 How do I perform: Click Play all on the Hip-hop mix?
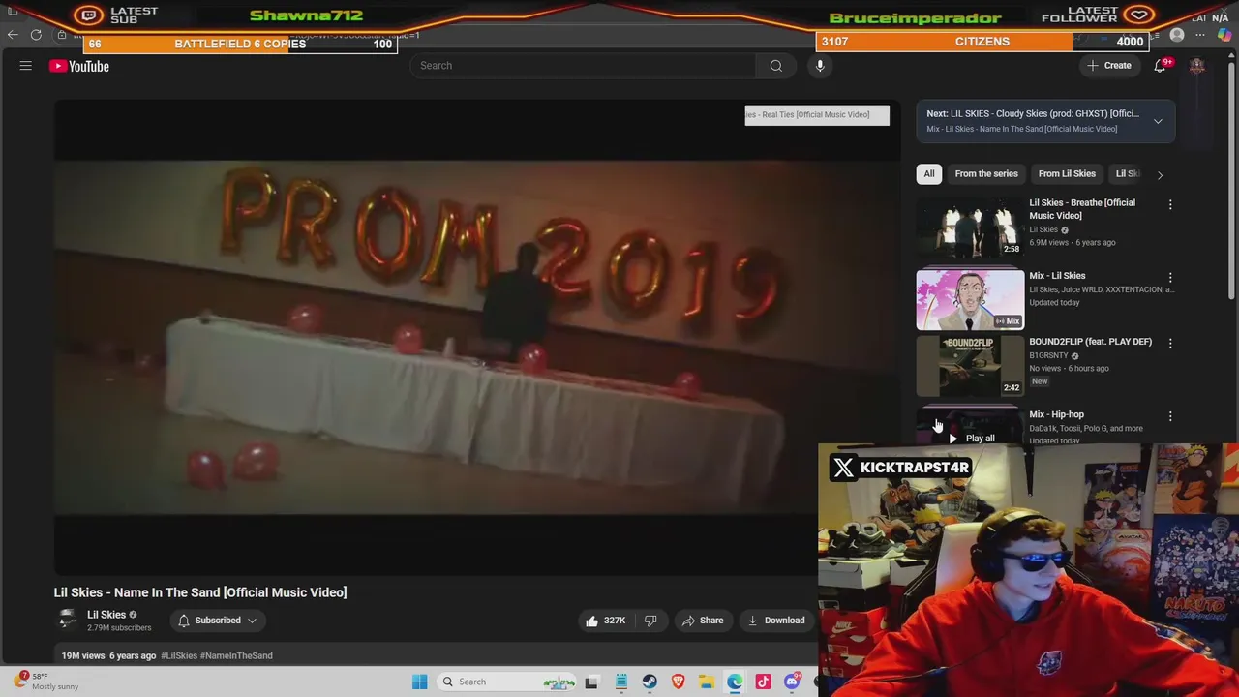click(971, 439)
